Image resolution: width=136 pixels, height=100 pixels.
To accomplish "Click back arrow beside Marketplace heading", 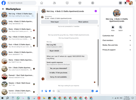I will pos(3,9).
